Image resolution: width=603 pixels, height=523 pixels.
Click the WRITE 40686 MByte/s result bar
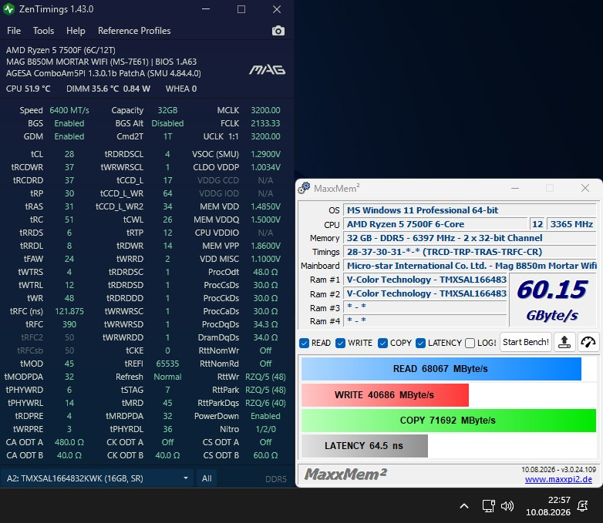(x=385, y=395)
